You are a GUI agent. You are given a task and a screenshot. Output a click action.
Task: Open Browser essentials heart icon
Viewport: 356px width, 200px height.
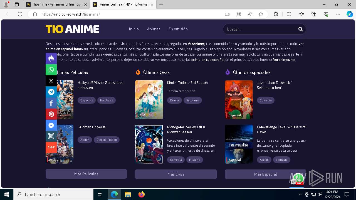pyautogui.click(x=326, y=14)
